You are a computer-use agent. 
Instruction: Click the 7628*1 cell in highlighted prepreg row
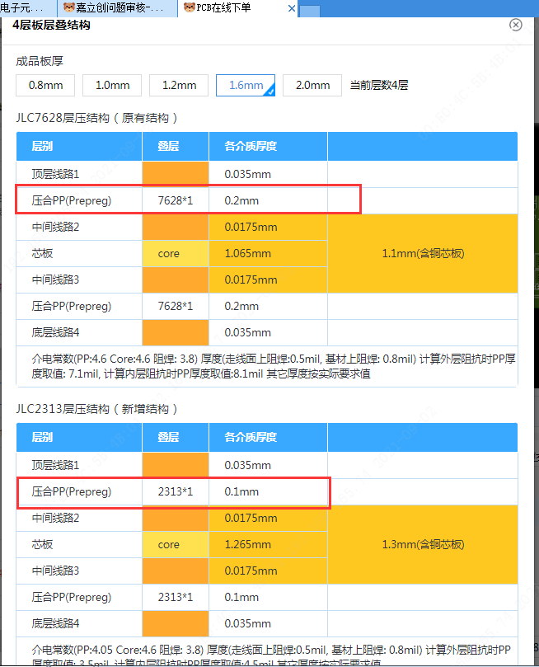point(175,200)
